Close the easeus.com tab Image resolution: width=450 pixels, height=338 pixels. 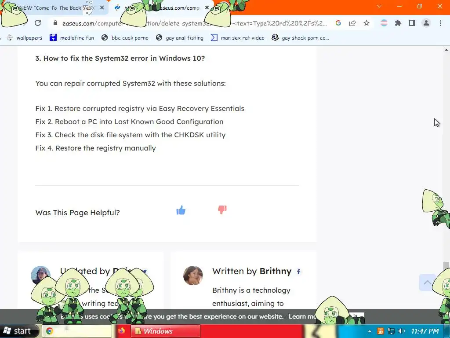tap(207, 8)
